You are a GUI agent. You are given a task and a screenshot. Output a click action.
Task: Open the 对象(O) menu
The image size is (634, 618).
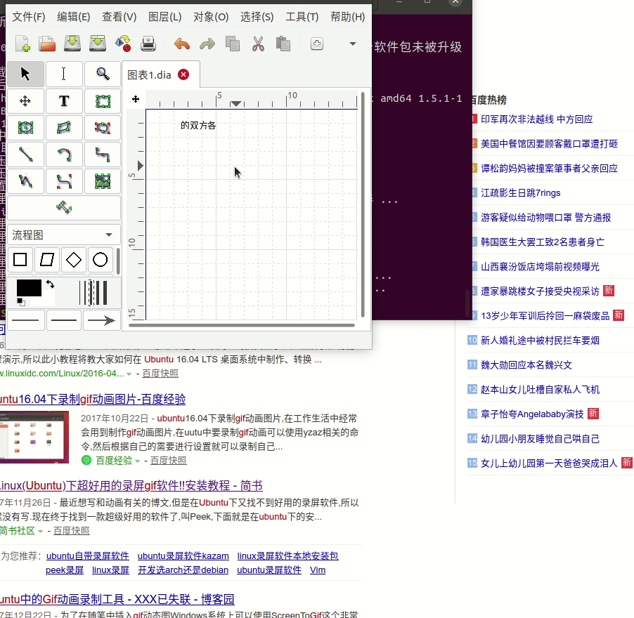tap(210, 16)
